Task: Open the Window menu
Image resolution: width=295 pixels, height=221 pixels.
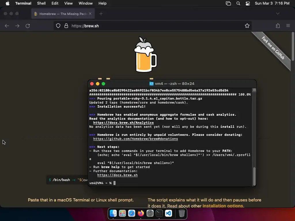Action: [x=86, y=3]
